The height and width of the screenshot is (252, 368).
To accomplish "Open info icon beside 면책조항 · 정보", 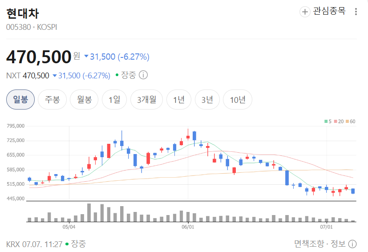I will (352, 244).
